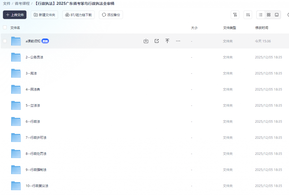Open the 8--行政处罚法 folder name
The height and width of the screenshot is (195, 289).
pyautogui.click(x=36, y=154)
